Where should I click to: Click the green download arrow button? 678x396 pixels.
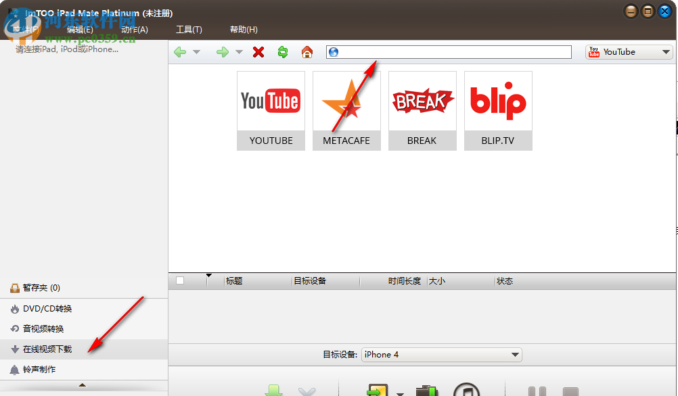click(x=274, y=391)
